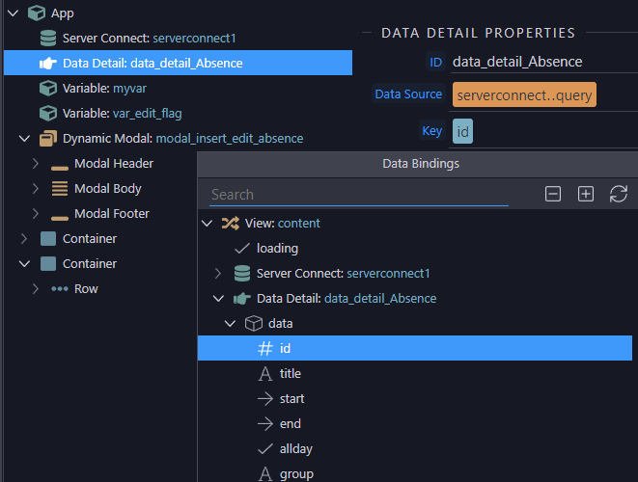The height and width of the screenshot is (482, 638).
Task: Click the Row three-dots icon
Action: (x=60, y=289)
